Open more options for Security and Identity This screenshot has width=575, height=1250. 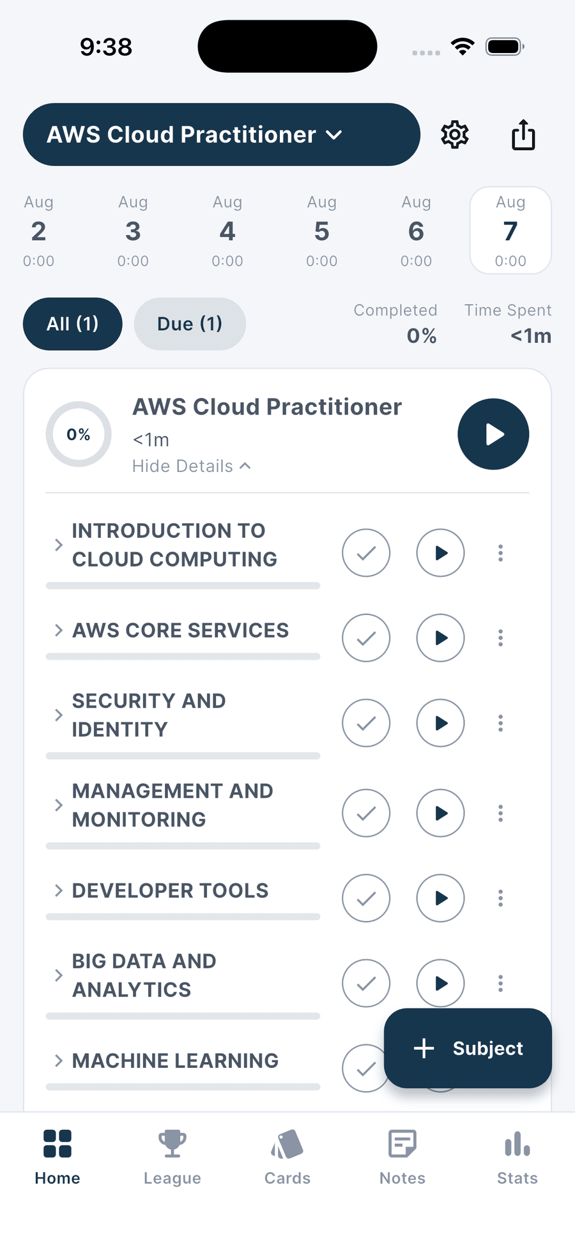(500, 723)
